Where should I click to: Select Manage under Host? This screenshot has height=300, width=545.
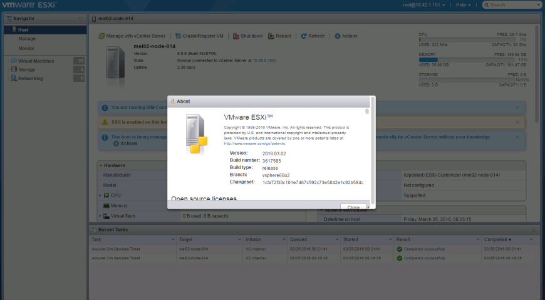coord(27,39)
